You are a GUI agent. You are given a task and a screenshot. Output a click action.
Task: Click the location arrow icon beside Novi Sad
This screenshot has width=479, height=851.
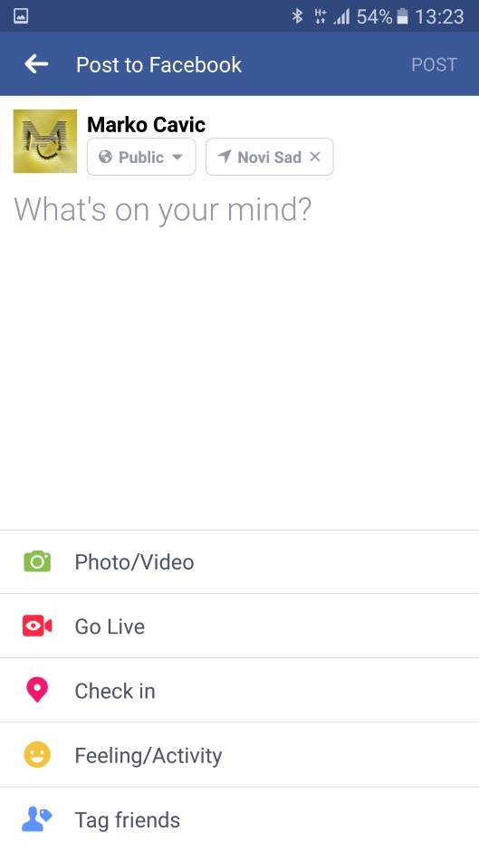[x=225, y=157]
